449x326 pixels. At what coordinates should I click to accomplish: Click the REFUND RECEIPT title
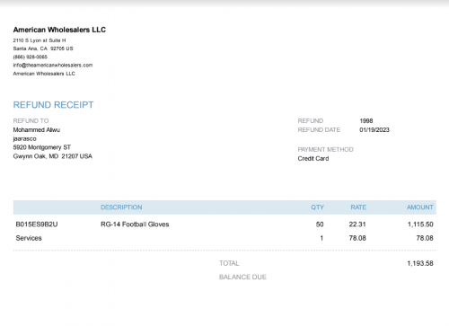pyautogui.click(x=53, y=105)
